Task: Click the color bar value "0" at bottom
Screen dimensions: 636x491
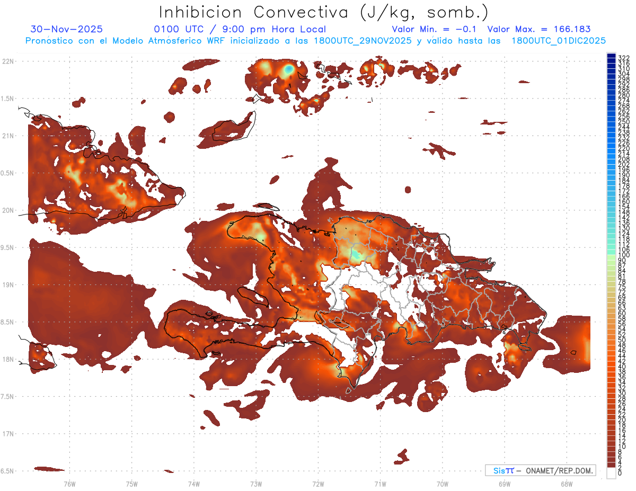Action: pyautogui.click(x=620, y=473)
